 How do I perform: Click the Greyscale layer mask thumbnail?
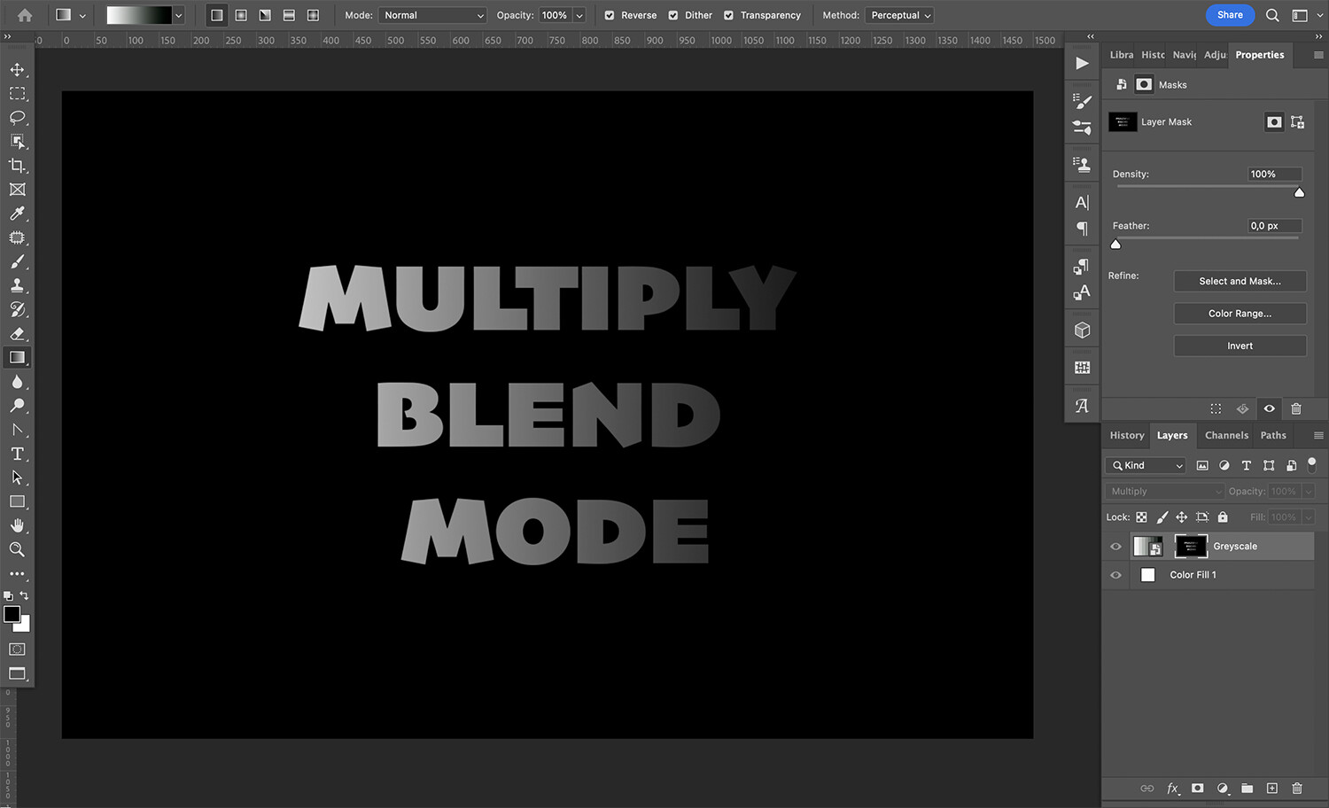(x=1190, y=546)
